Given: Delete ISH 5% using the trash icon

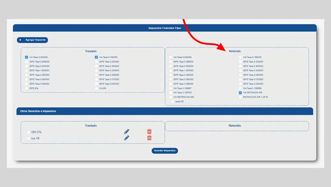Looking at the screenshot, I should [149, 131].
